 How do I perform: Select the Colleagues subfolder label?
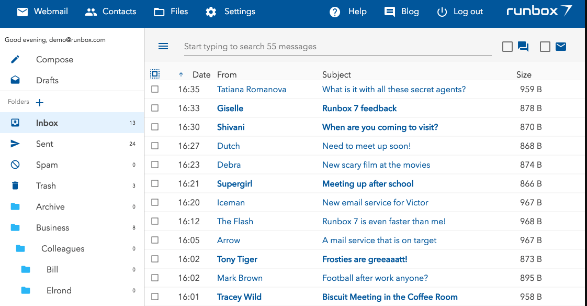(x=63, y=249)
